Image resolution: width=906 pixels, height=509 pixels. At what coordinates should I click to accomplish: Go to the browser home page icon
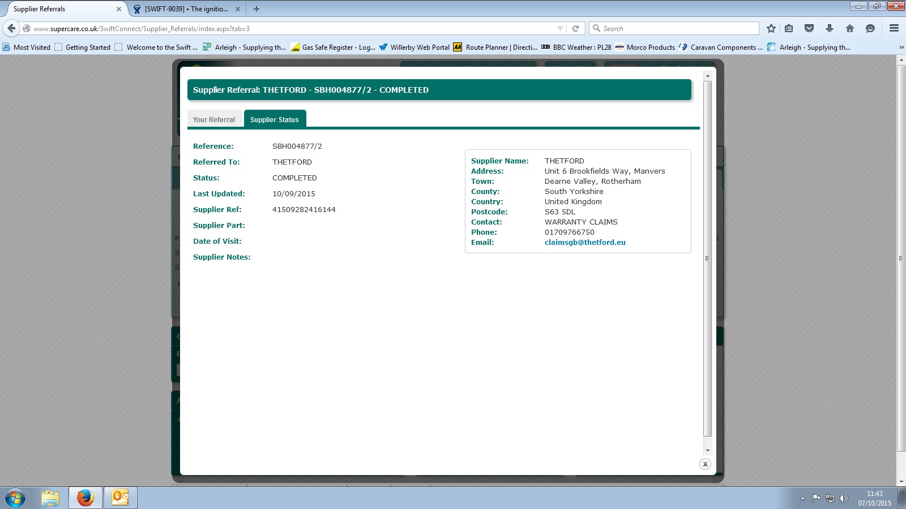coord(849,28)
